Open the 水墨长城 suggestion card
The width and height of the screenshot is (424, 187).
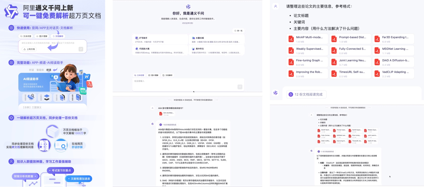click(x=217, y=40)
